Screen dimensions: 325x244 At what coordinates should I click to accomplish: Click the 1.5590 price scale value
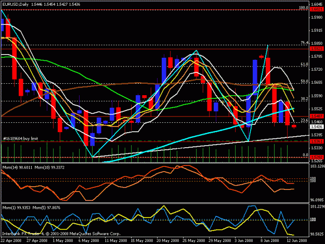[x=317, y=96]
